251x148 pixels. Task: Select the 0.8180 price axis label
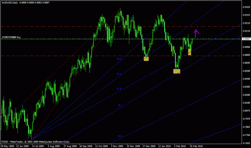coord(247,103)
